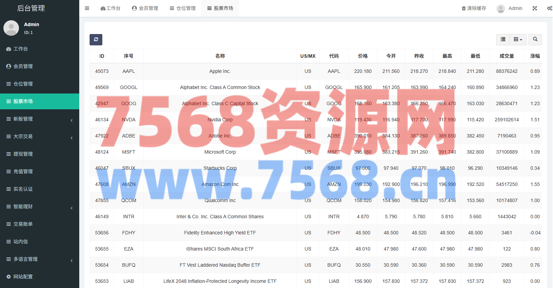The height and width of the screenshot is (288, 553).
Task: Open the table search icon
Action: [535, 40]
